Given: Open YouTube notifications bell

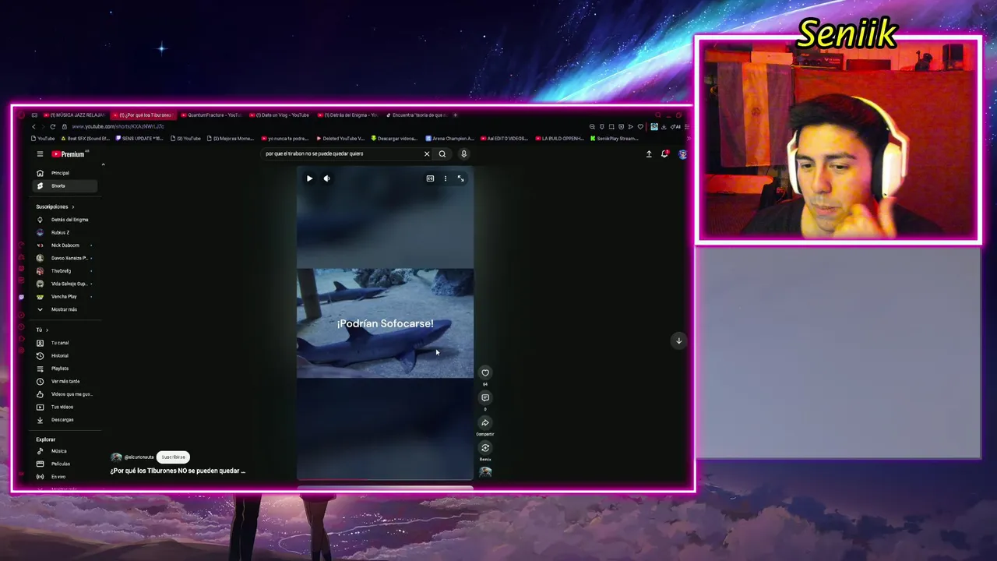Looking at the screenshot, I should tap(664, 154).
